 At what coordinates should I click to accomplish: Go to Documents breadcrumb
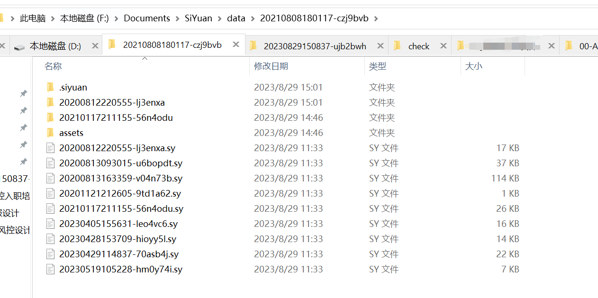click(147, 18)
